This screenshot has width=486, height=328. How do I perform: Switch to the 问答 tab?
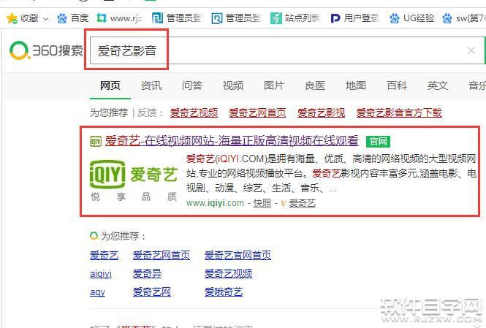point(192,85)
